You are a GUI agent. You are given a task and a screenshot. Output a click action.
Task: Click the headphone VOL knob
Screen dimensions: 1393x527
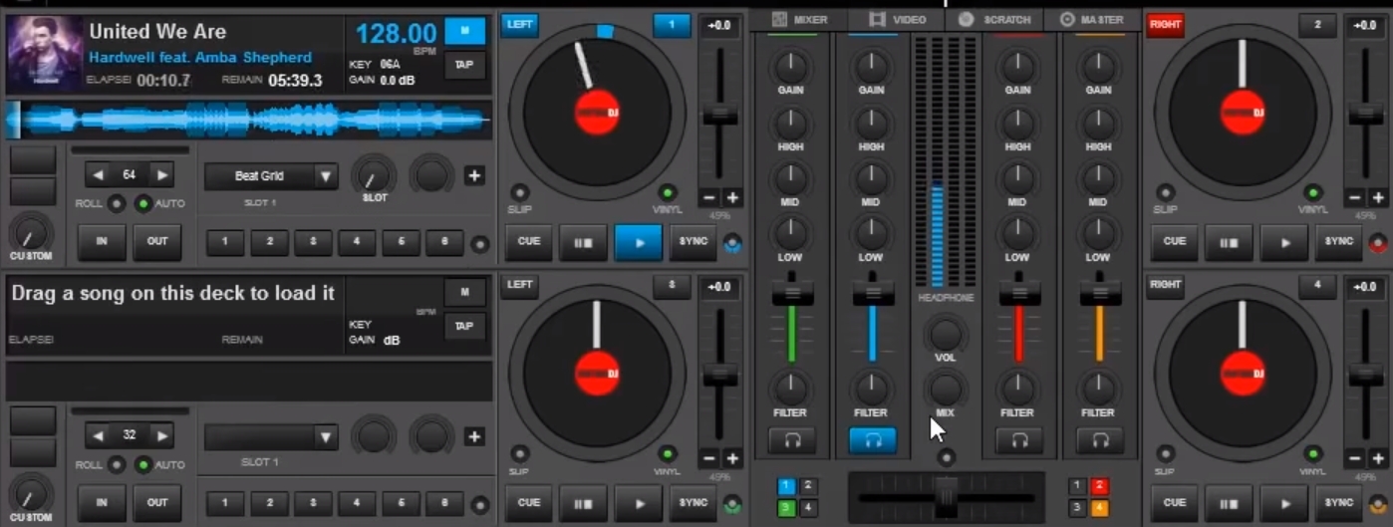(x=946, y=334)
